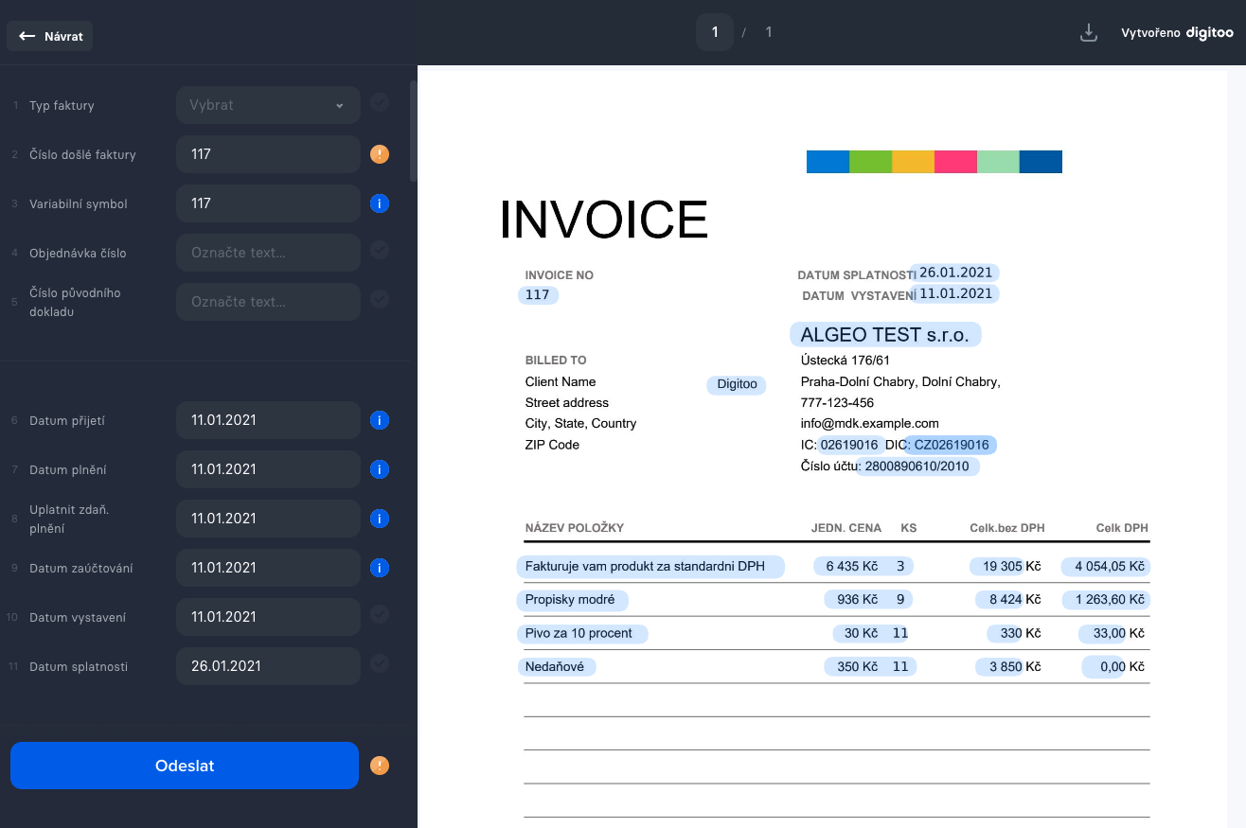Click info icon next to Uplatnit zdaň. plnění

[380, 519]
